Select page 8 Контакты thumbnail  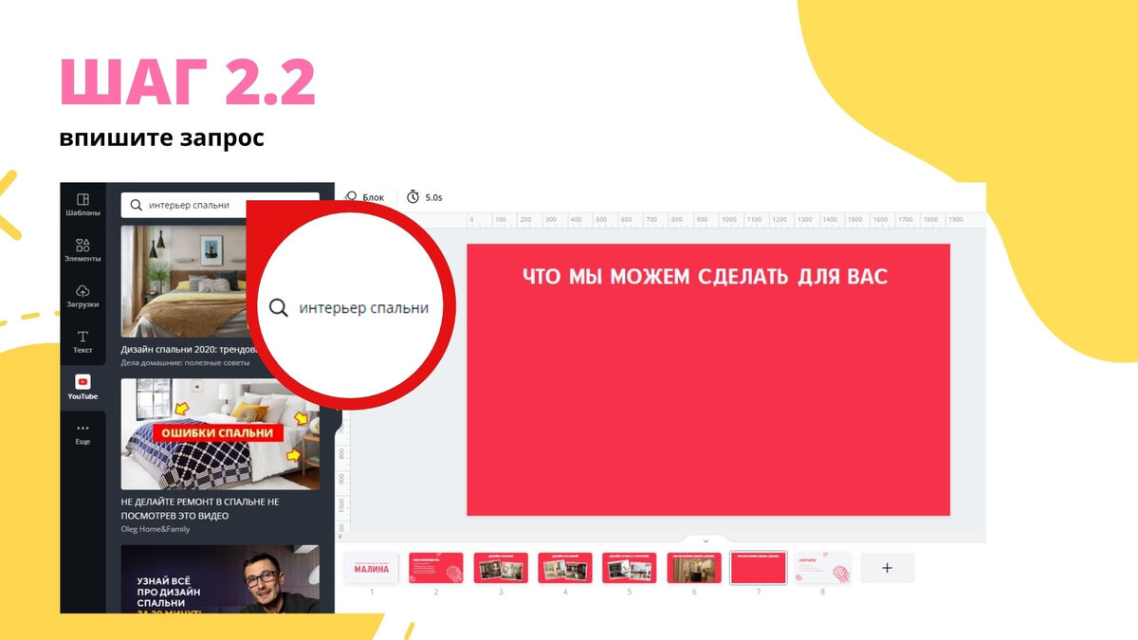(x=822, y=568)
